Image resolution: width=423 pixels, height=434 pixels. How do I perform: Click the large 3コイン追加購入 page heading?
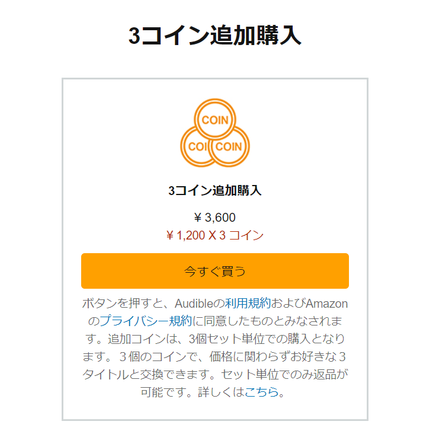tap(215, 36)
